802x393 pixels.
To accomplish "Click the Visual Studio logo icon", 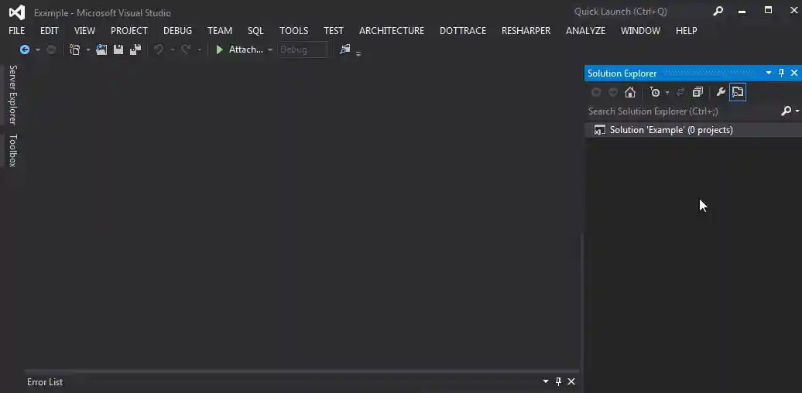I will pos(17,12).
